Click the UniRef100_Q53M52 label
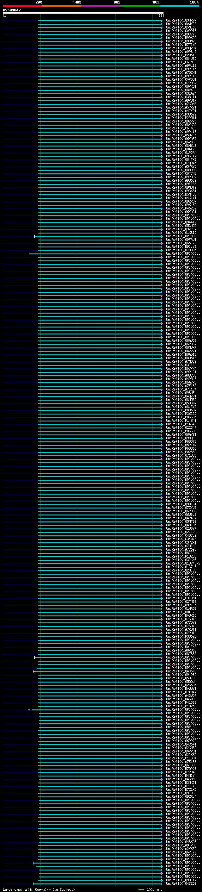 click(x=181, y=226)
